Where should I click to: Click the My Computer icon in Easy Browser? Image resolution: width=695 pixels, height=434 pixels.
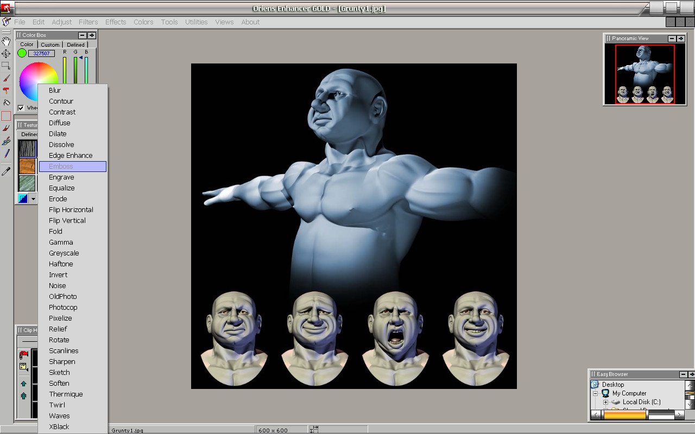click(605, 393)
